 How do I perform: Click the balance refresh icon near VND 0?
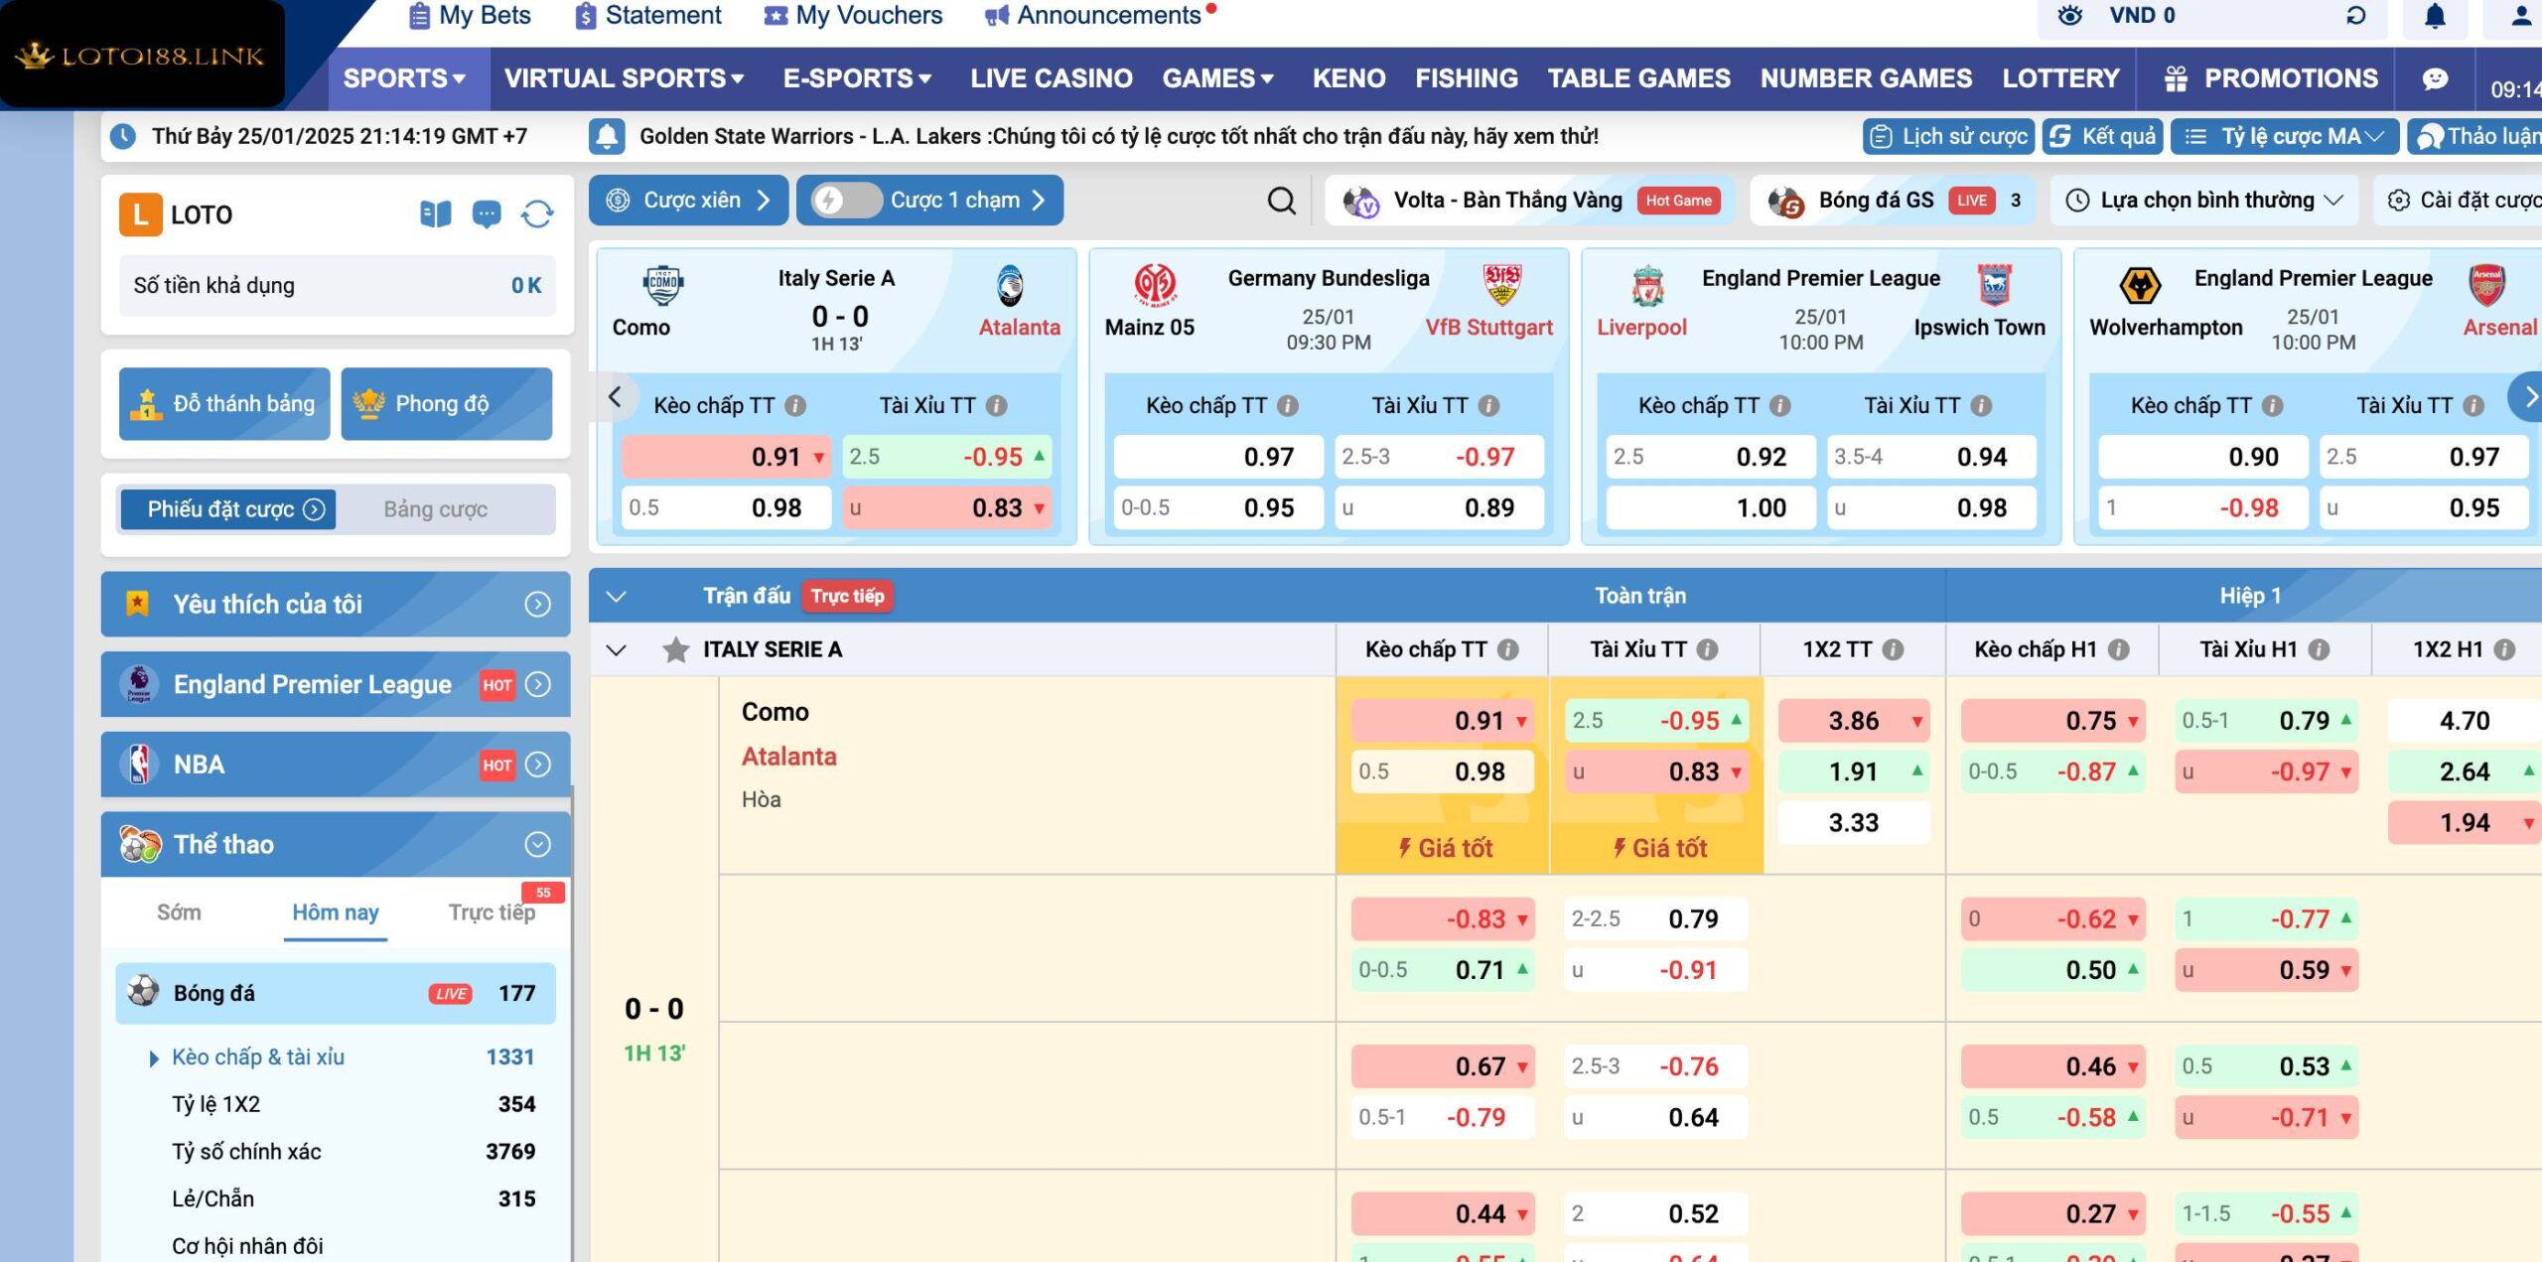tap(2355, 15)
